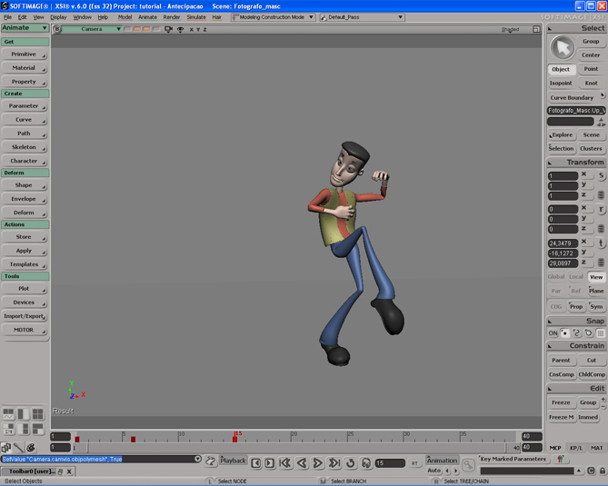Switch to the KP/L tab
608x486 pixels.
pyautogui.click(x=576, y=448)
